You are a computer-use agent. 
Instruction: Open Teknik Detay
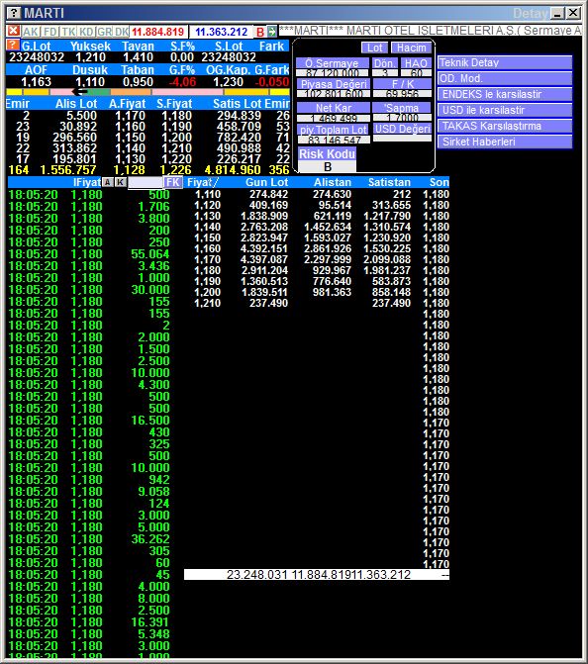505,62
